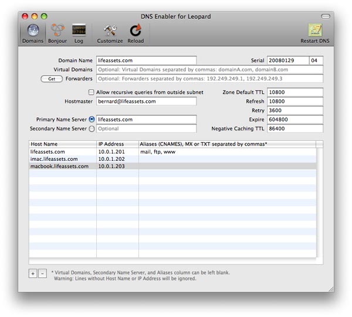Select Secondary Name Server radio button
The width and height of the screenshot is (352, 317).
91,128
